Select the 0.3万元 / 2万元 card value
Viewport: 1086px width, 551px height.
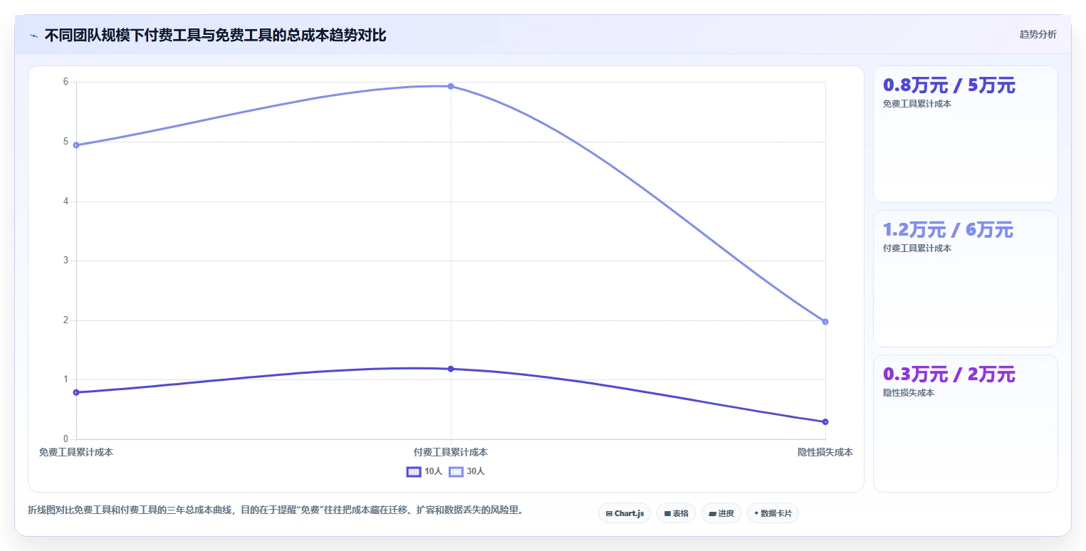point(949,374)
